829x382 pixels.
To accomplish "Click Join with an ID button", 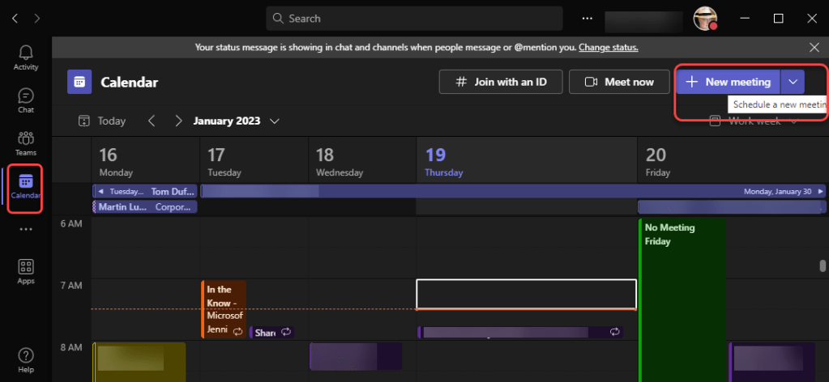I will pos(500,82).
